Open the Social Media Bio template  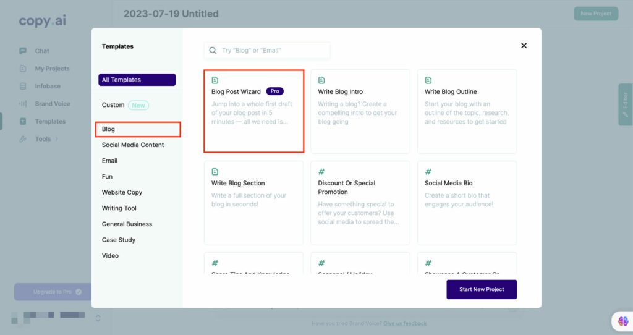pyautogui.click(x=467, y=203)
